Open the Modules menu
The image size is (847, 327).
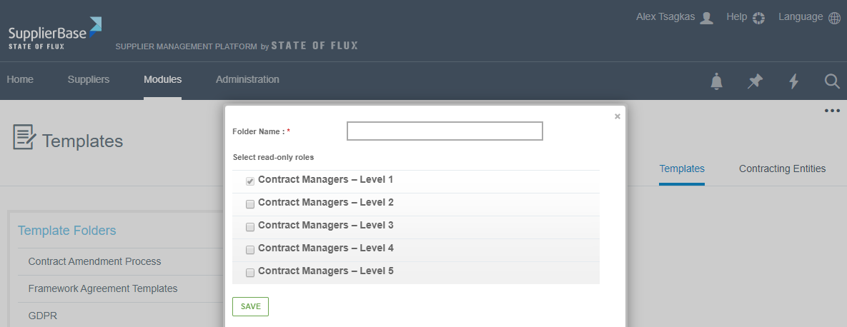pos(162,79)
